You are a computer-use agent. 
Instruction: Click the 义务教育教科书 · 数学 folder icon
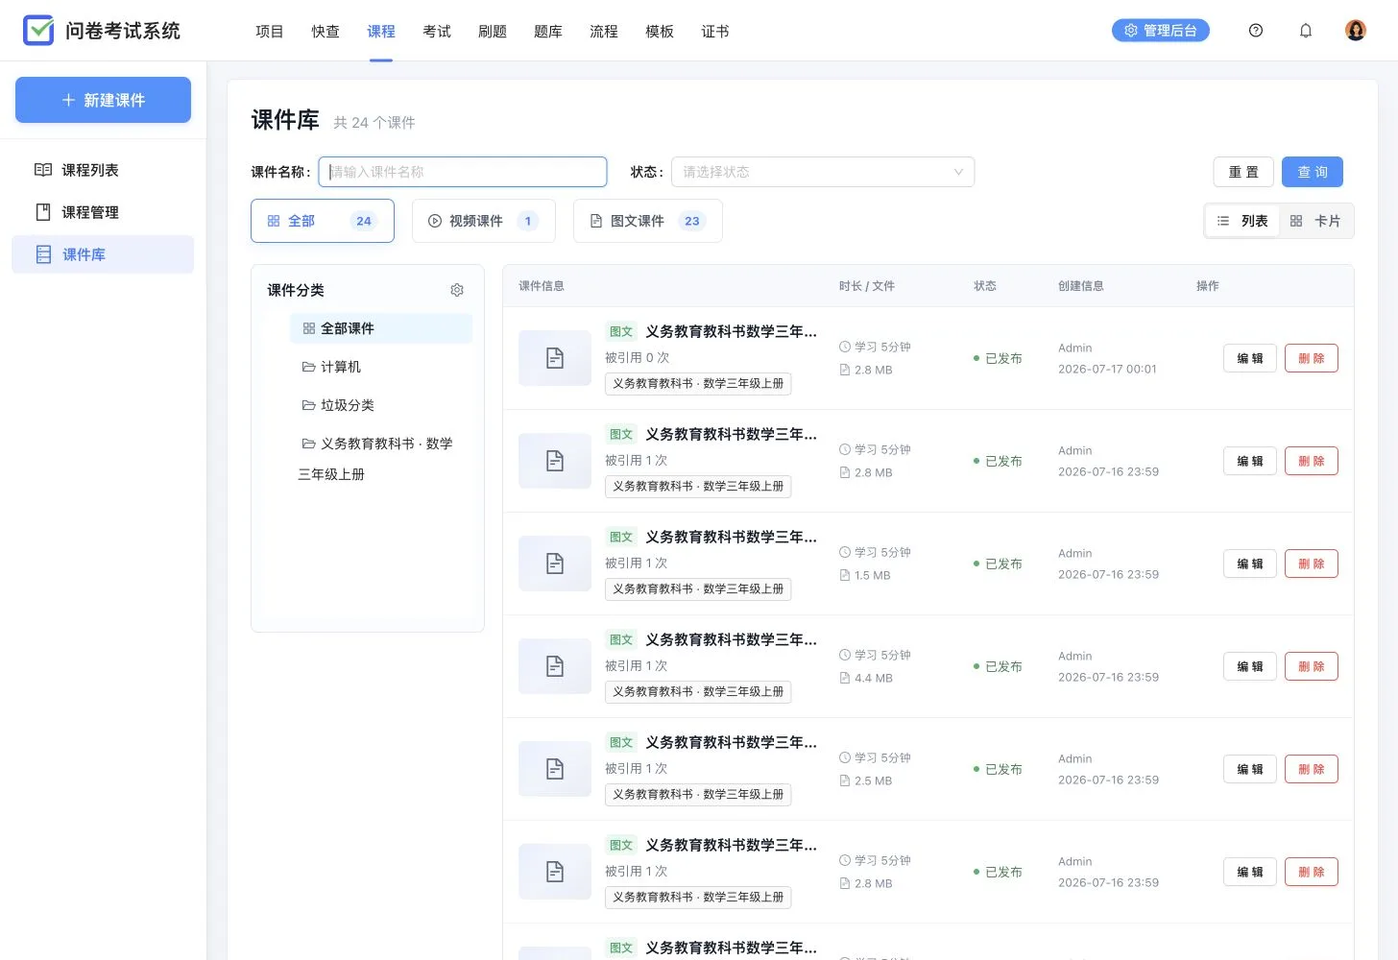309,444
